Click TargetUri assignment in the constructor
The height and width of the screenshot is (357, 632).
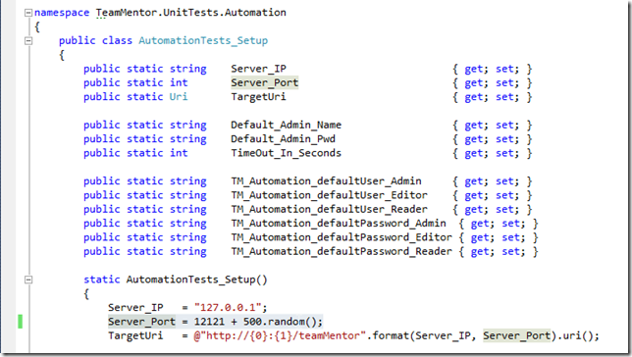tap(135, 336)
